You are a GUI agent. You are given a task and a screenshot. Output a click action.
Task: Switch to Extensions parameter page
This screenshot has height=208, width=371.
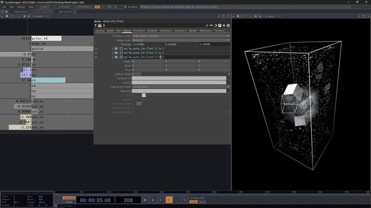[205, 31]
